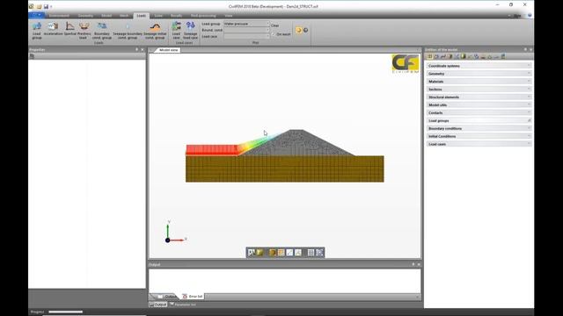Select the Model view tab

168,50
